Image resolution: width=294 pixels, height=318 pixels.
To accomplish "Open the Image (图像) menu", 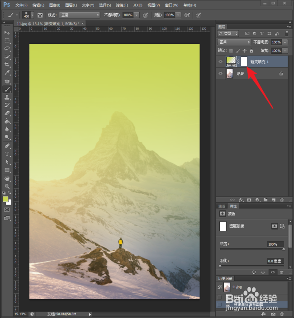I will (x=55, y=5).
